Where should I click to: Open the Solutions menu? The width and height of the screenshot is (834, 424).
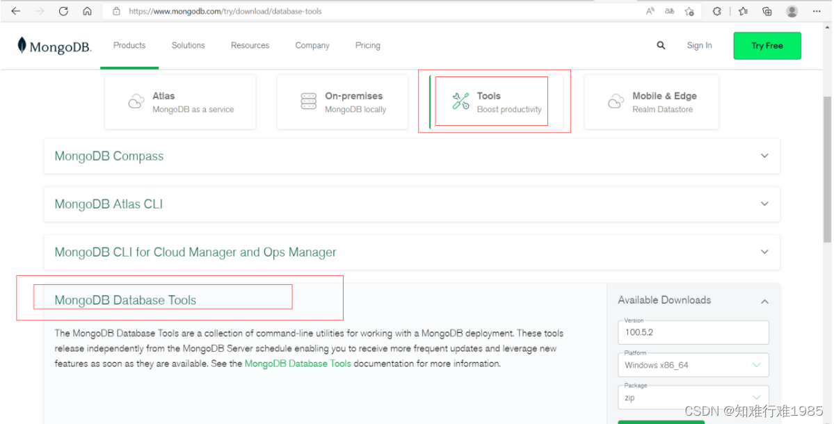coord(189,46)
